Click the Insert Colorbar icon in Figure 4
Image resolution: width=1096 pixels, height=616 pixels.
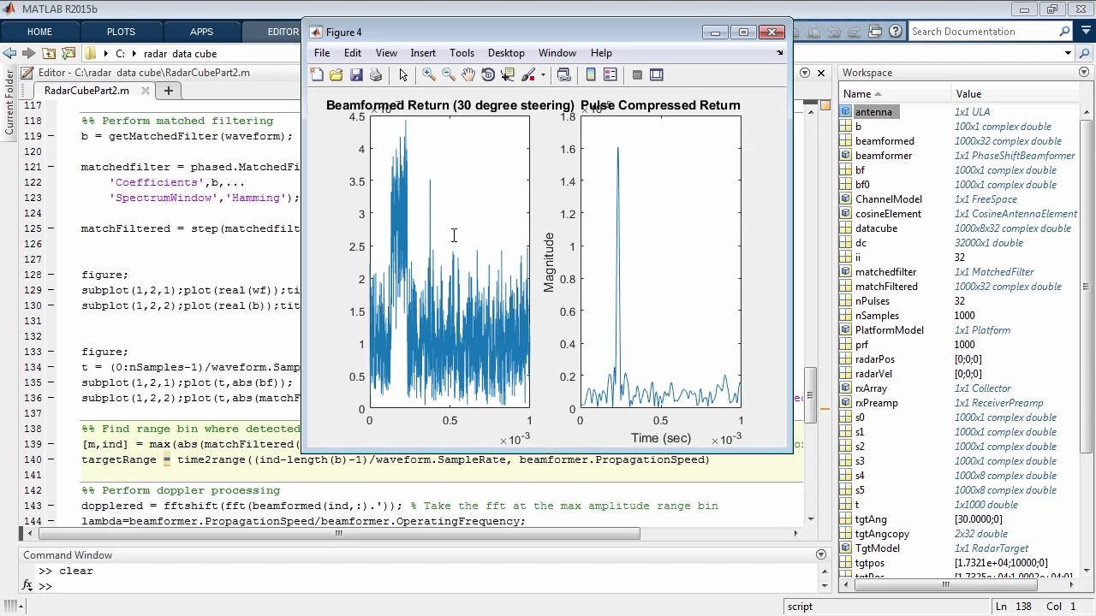(591, 75)
